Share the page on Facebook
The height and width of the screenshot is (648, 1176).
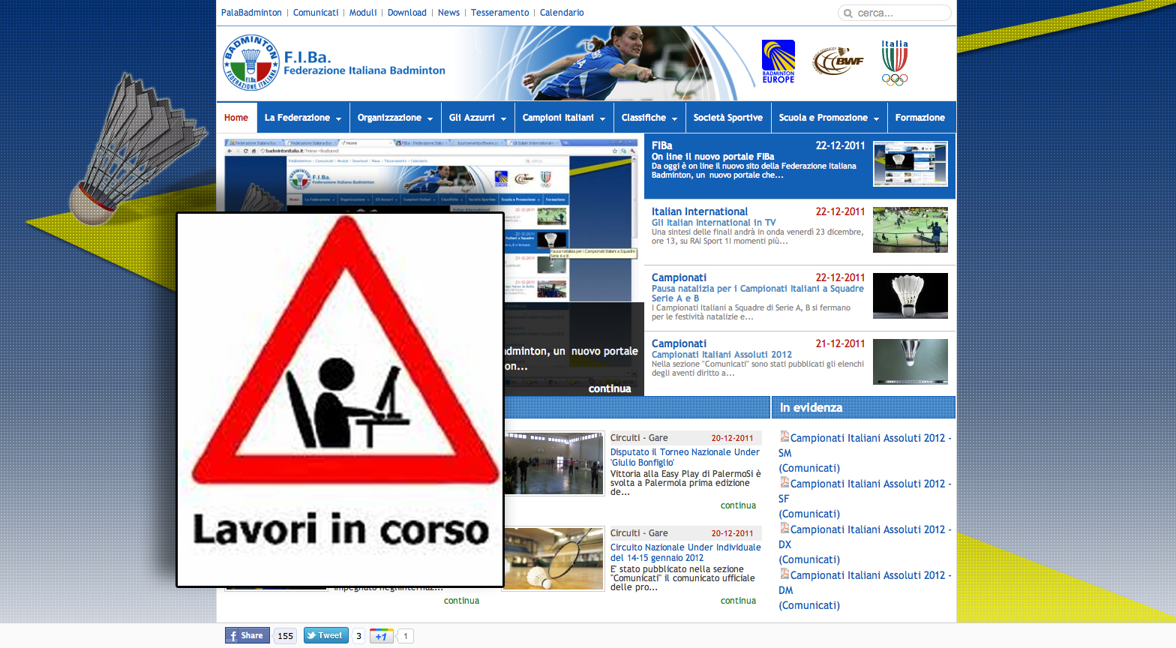(247, 635)
